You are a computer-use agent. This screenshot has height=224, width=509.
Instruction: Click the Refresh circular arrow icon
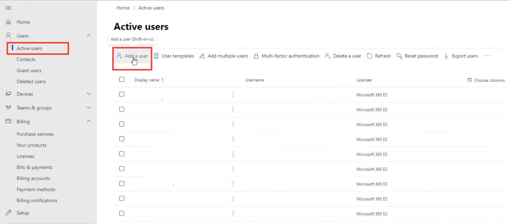(x=369, y=56)
